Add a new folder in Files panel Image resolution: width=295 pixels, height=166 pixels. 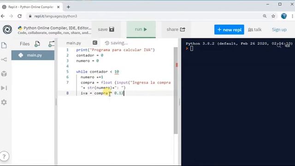(51, 44)
